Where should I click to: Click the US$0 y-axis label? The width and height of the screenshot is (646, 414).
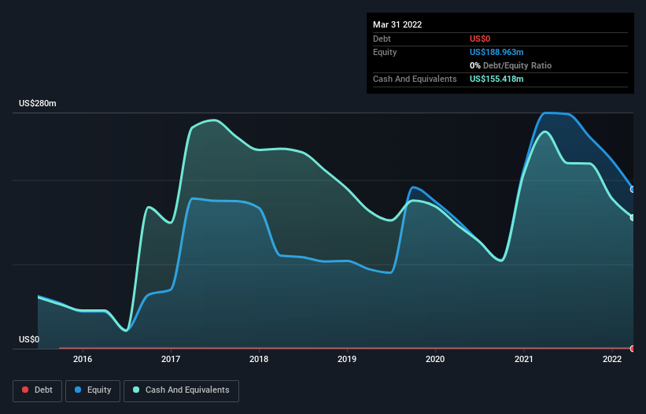tap(29, 339)
